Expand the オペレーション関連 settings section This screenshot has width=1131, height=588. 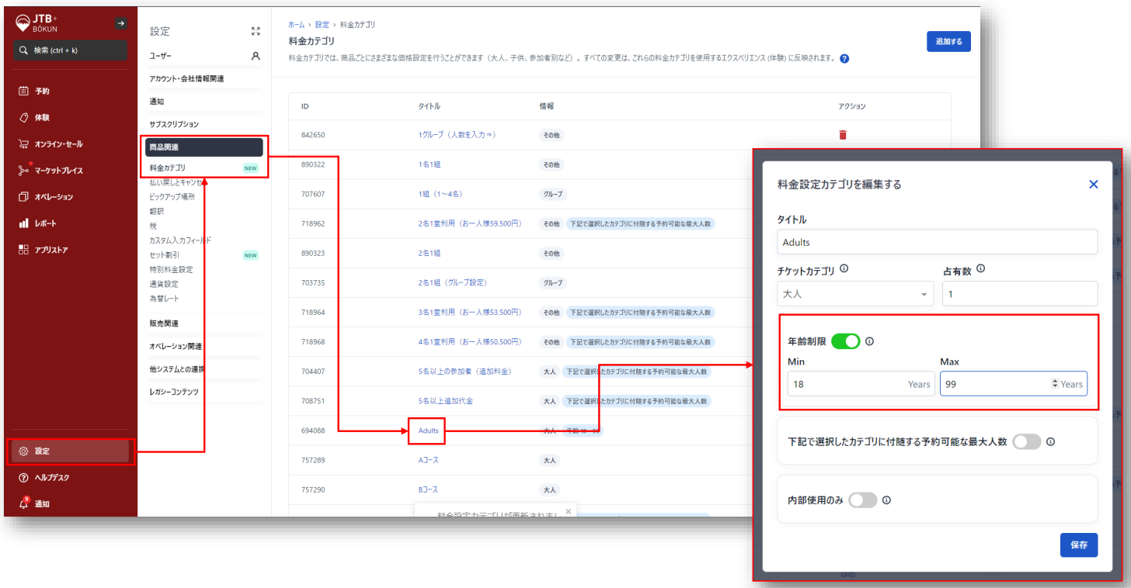(176, 346)
